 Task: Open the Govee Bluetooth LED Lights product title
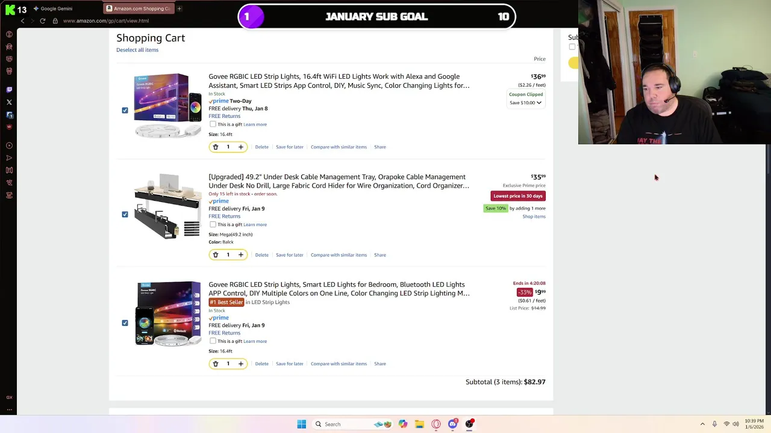click(x=339, y=289)
